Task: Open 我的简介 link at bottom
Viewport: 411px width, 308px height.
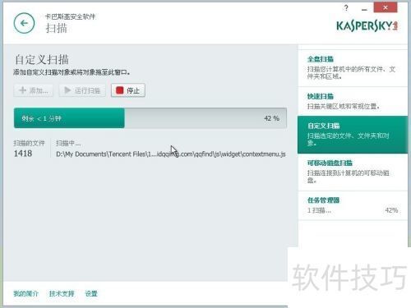Action: point(25,294)
